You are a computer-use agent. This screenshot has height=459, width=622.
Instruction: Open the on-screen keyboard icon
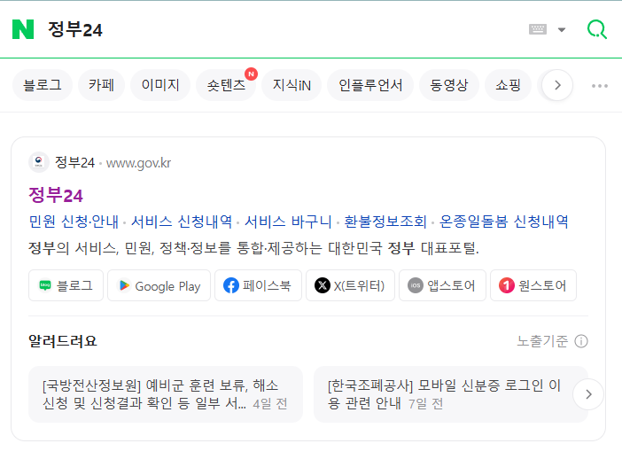[538, 29]
